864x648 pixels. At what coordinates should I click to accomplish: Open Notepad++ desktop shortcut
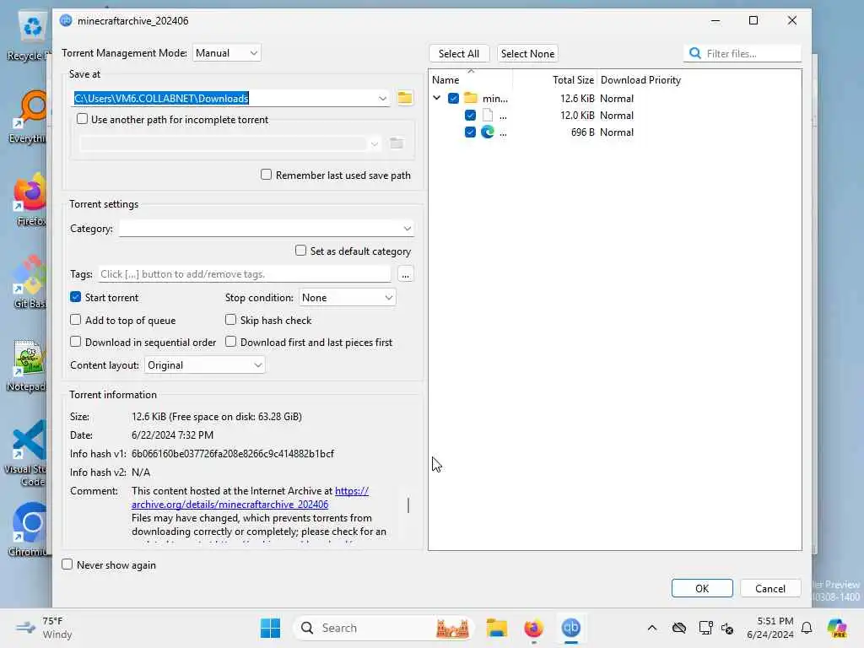pos(29,364)
